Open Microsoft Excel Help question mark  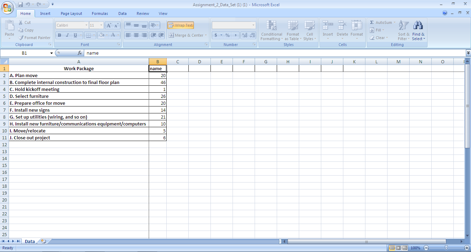pyautogui.click(x=445, y=13)
